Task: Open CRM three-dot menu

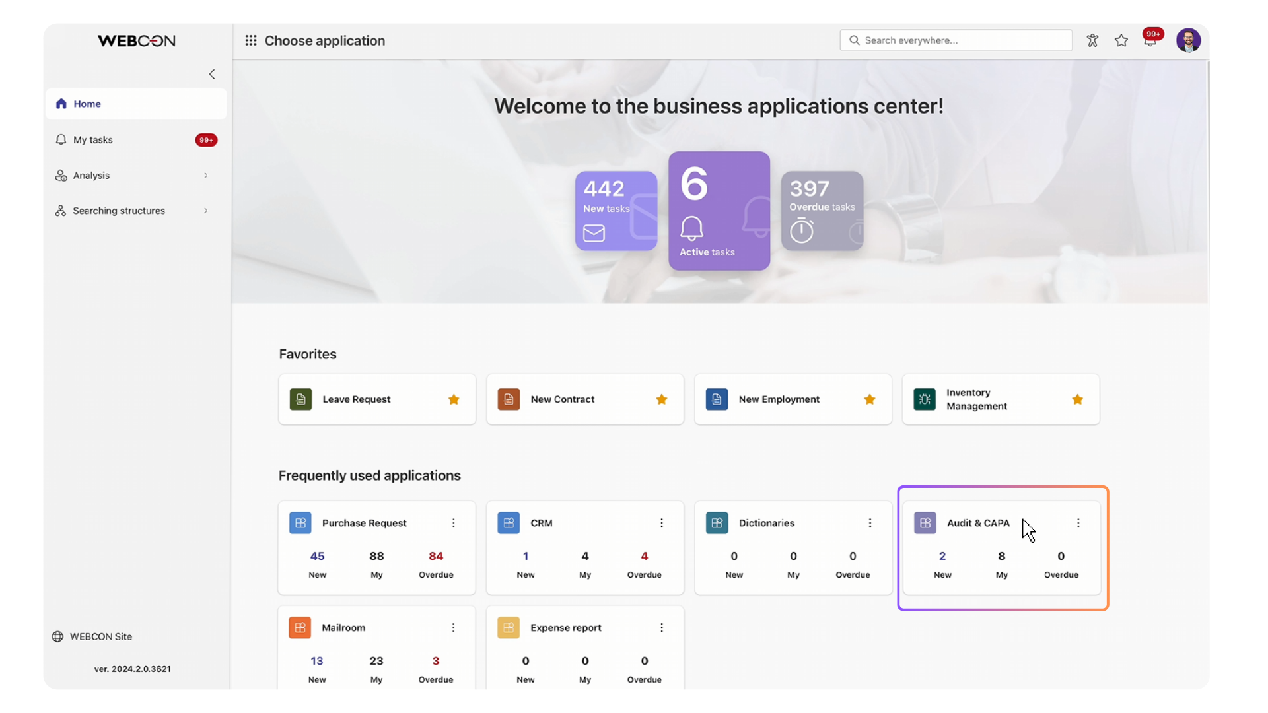Action: click(x=662, y=523)
